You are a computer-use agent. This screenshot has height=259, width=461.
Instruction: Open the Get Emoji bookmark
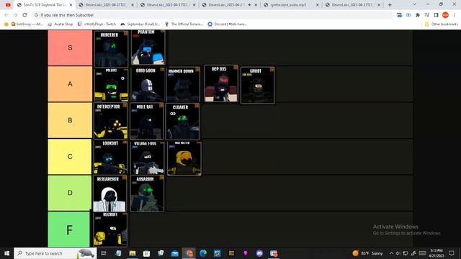tap(27, 24)
